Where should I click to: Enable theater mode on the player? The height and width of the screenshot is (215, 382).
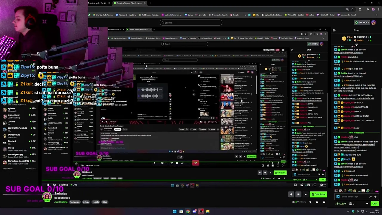(308, 185)
